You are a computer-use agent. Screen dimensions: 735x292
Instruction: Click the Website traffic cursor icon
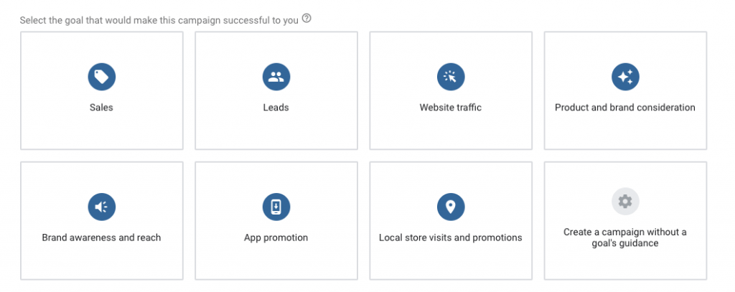coord(451,77)
